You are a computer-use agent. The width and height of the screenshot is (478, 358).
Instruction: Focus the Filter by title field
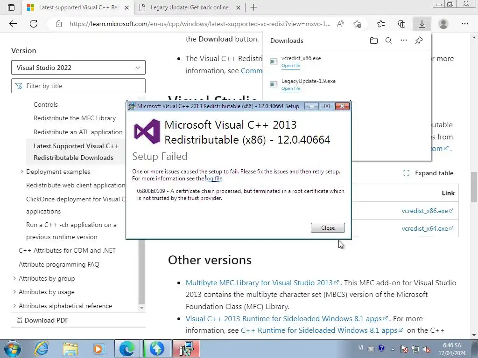point(78,86)
